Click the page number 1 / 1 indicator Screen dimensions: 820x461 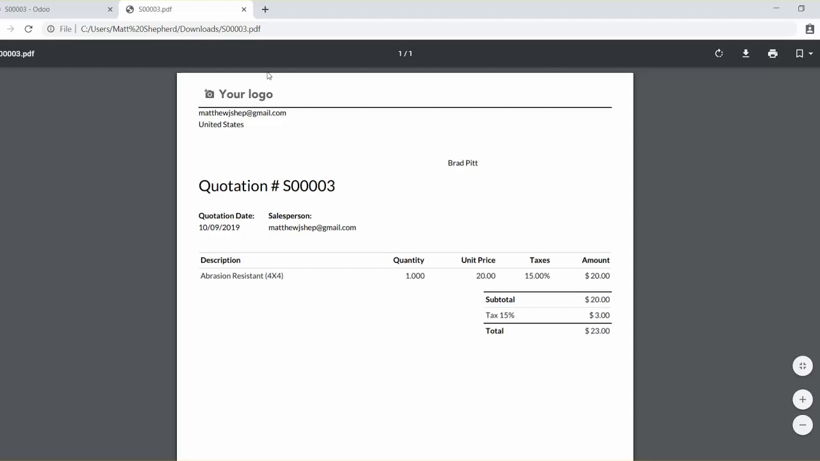pos(406,54)
